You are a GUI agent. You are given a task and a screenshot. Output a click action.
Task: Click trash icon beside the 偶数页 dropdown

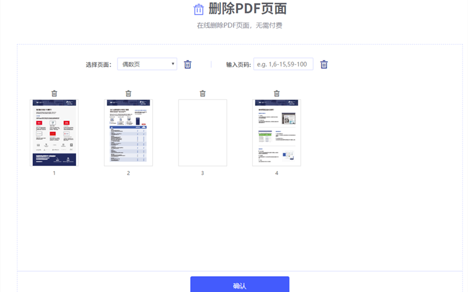(188, 64)
